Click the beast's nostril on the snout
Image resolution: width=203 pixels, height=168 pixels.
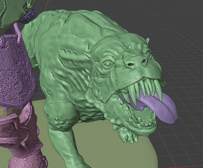point(144,61)
